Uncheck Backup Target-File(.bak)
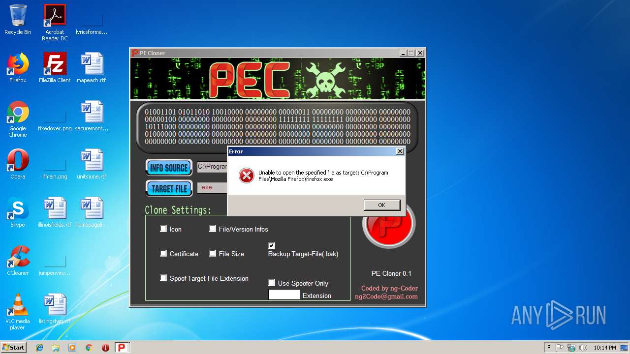 point(272,245)
